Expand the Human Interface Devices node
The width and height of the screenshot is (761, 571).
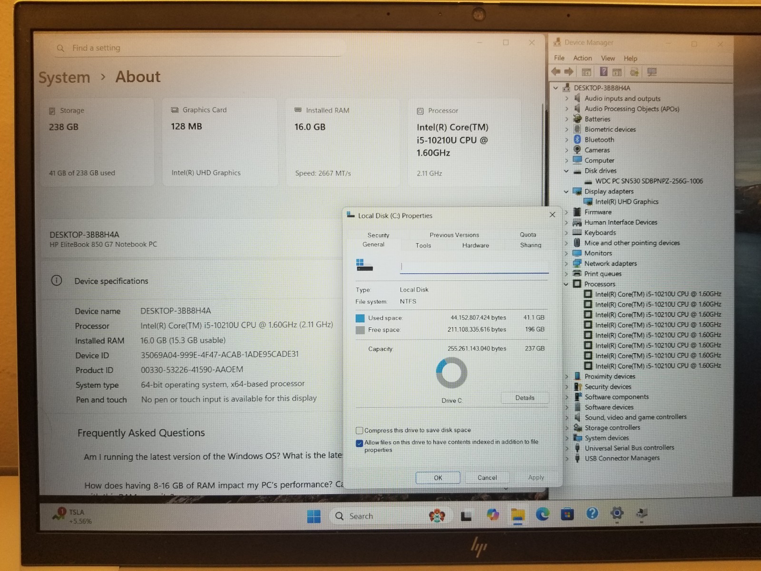(x=566, y=222)
